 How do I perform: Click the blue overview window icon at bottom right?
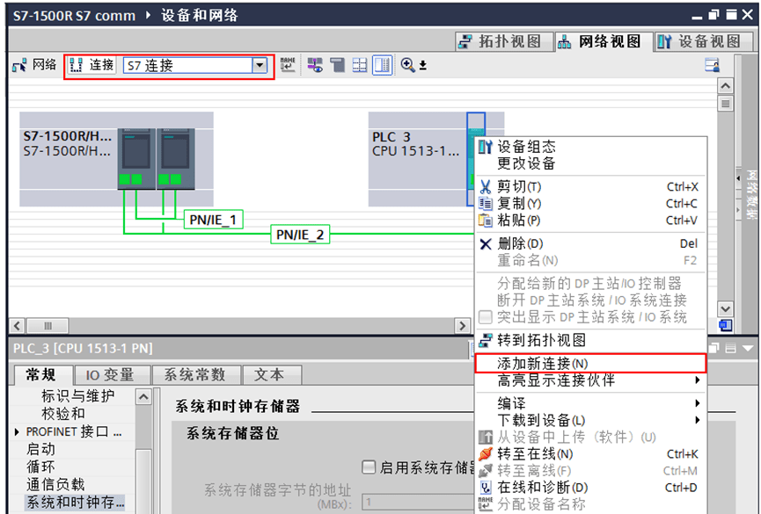pos(727,325)
